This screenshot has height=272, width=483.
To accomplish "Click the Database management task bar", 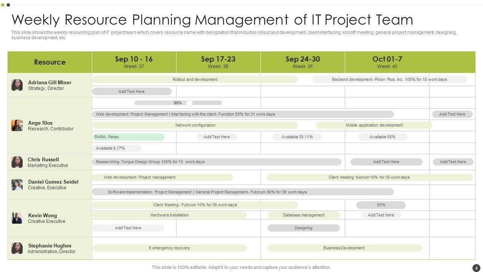I will tap(304, 215).
